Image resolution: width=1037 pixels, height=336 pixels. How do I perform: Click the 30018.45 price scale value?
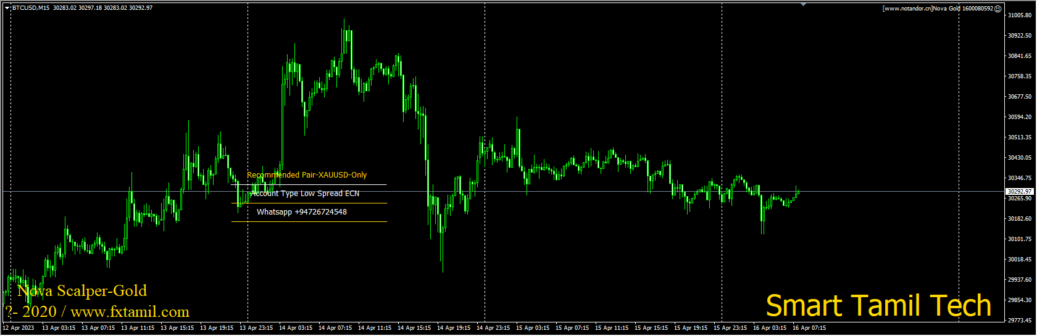(x=1020, y=260)
